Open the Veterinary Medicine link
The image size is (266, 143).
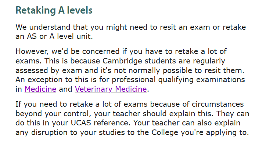click(111, 89)
